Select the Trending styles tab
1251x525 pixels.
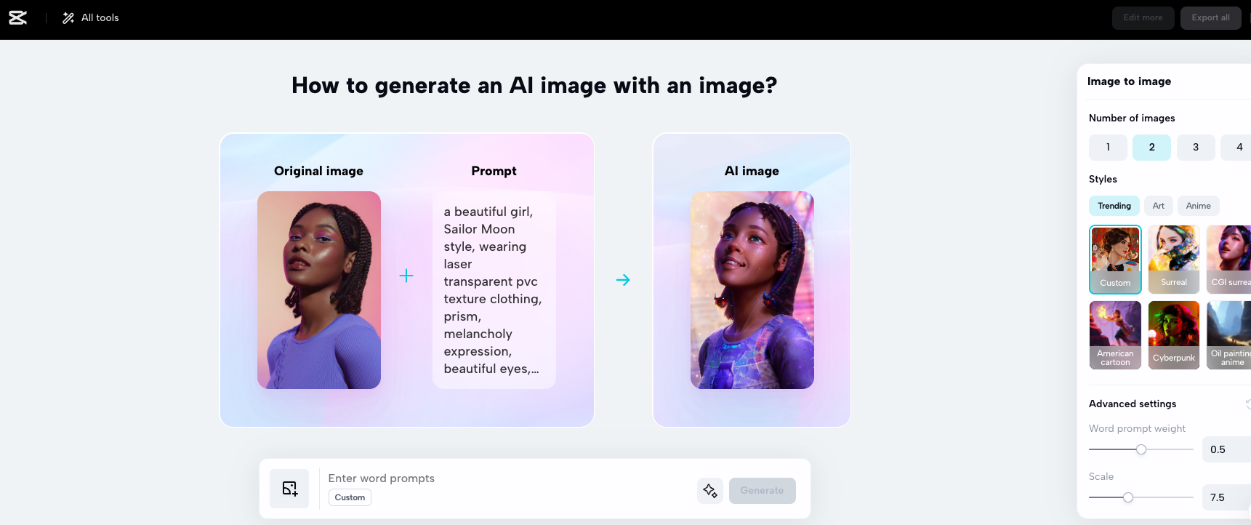pyautogui.click(x=1114, y=206)
